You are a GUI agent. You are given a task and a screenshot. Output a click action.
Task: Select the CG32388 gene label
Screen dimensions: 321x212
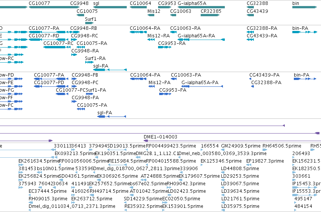point(257,3)
